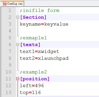Click the value 496 on left line
Screen dimensions: 99x97
tap(39, 86)
